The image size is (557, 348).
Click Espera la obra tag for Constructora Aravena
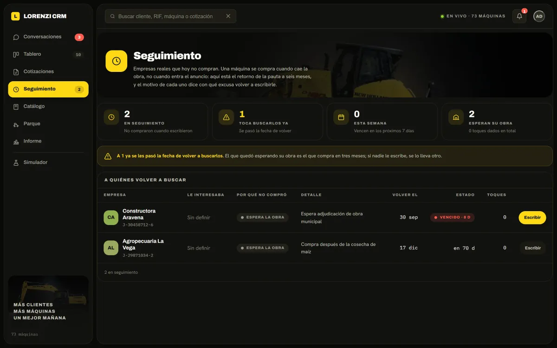263,218
